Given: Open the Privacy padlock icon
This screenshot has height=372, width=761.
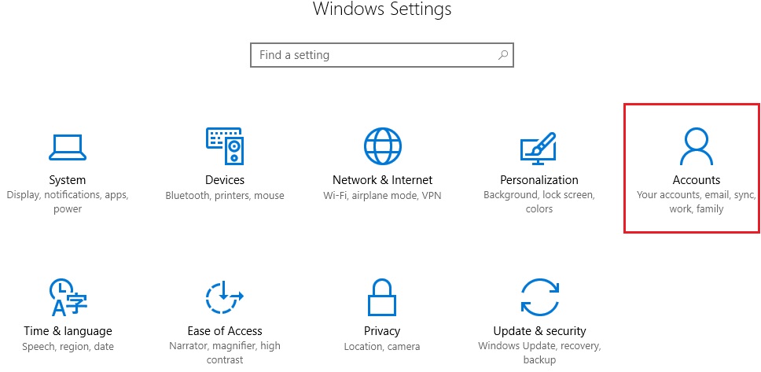Looking at the screenshot, I should pyautogui.click(x=382, y=298).
